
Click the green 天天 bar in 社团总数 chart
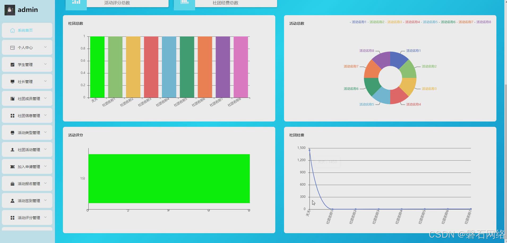[97, 67]
